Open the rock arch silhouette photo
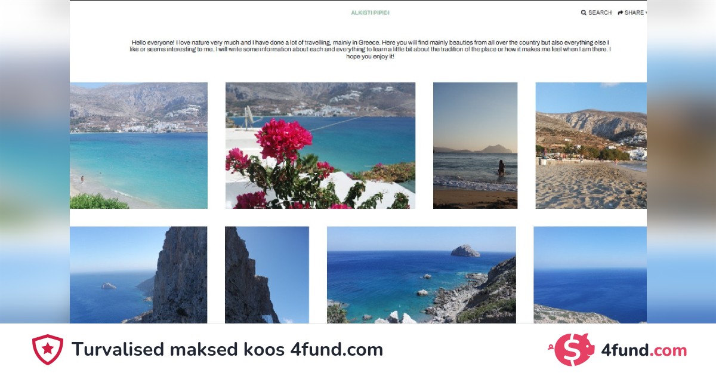 [267, 275]
